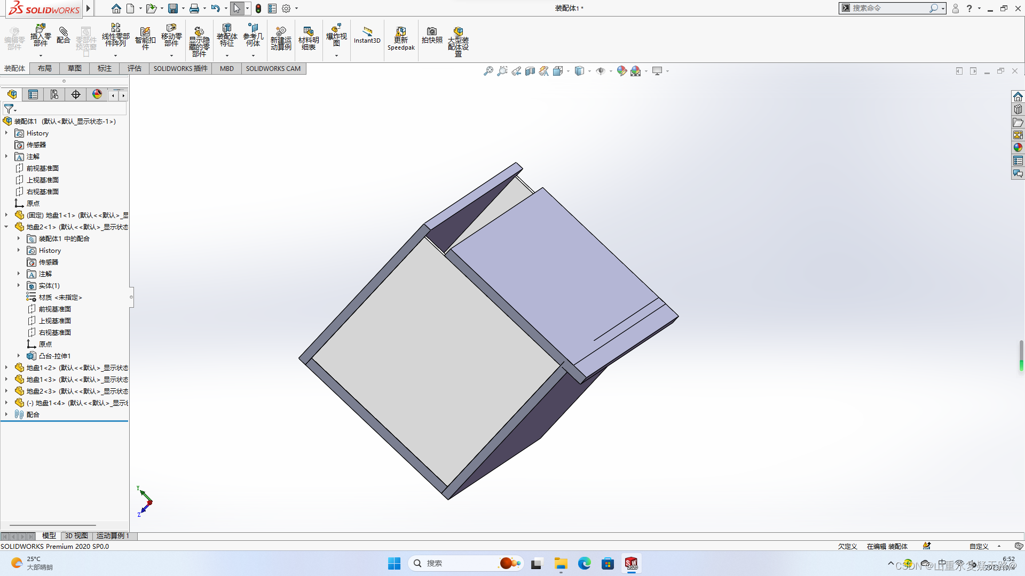Click the 3D视图 tab at bottom
Viewport: 1025px width, 576px height.
[76, 535]
